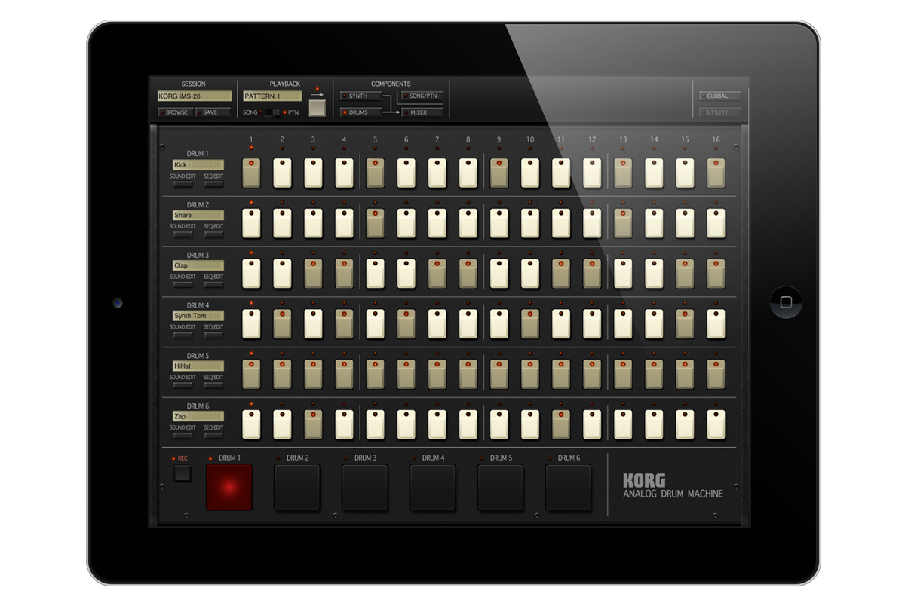Image resolution: width=905 pixels, height=603 pixels.
Task: Open the SYNTH component
Action: [x=360, y=96]
